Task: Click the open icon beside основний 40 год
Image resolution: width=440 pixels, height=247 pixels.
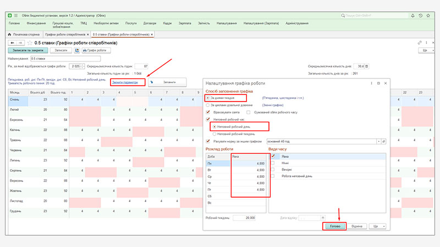Action: [x=384, y=141]
